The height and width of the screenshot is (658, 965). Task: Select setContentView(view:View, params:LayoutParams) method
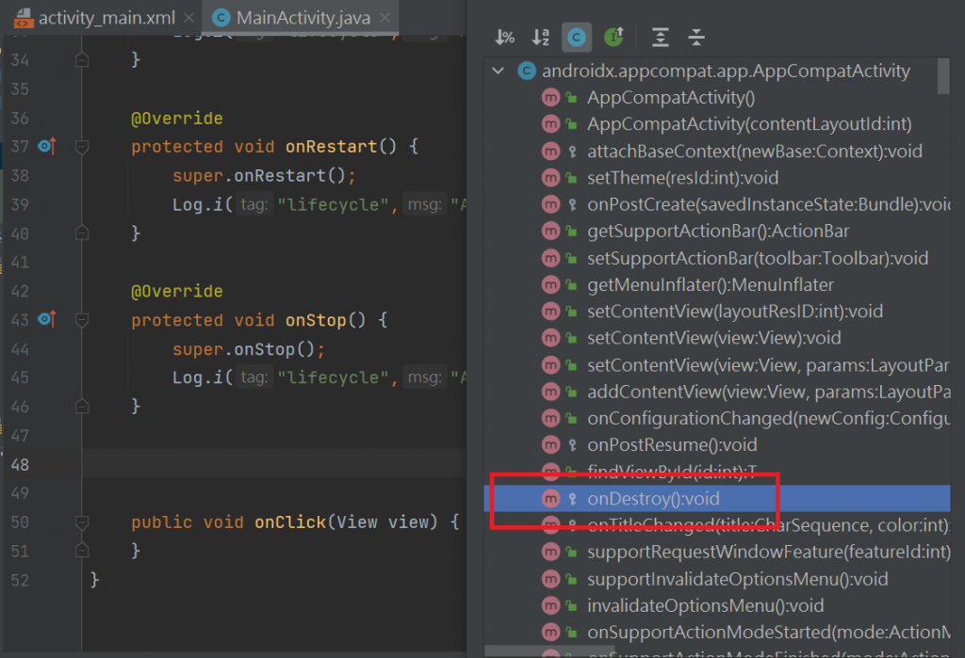click(768, 365)
